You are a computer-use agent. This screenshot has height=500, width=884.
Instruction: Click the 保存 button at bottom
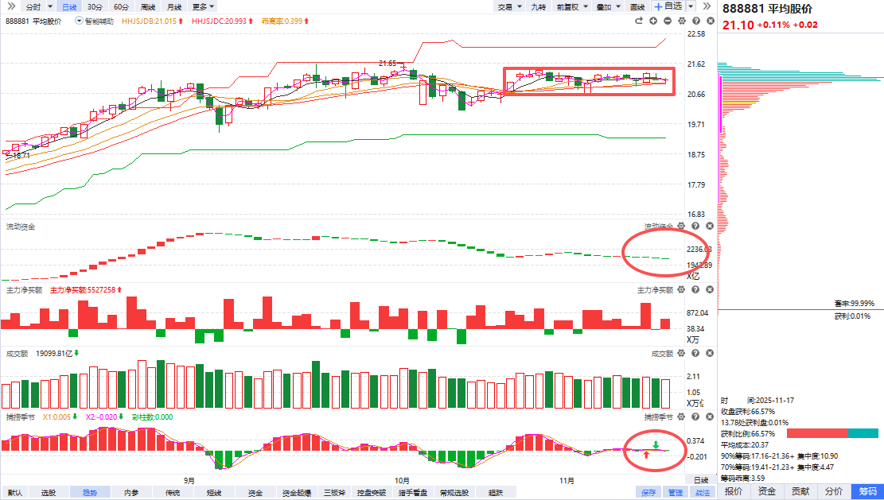648,493
